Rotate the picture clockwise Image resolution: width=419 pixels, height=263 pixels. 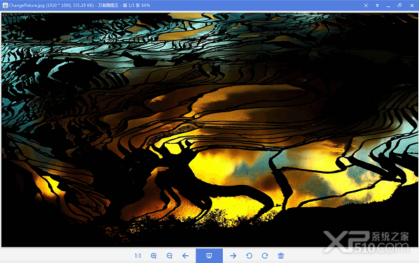tap(265, 256)
